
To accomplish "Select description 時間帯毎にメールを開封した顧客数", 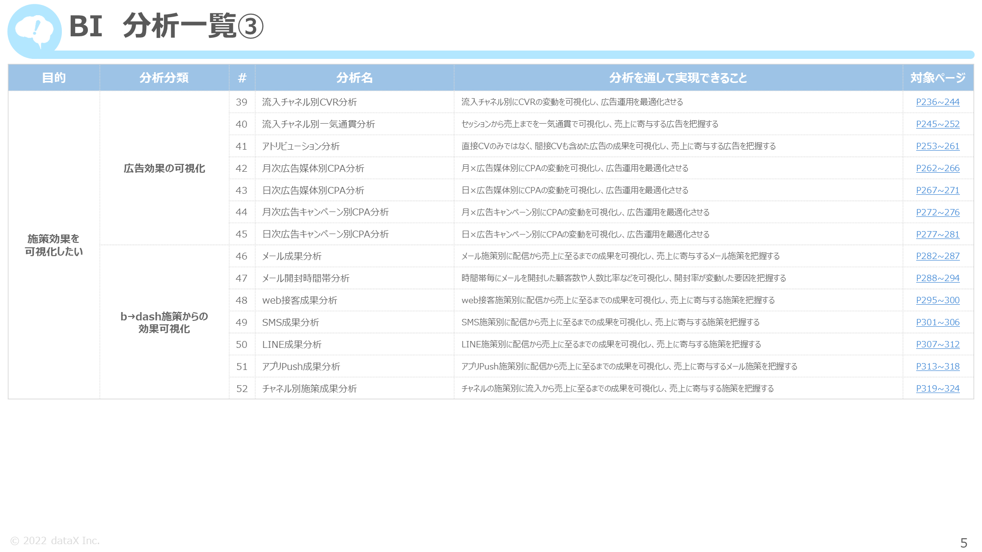I will pos(624,278).
